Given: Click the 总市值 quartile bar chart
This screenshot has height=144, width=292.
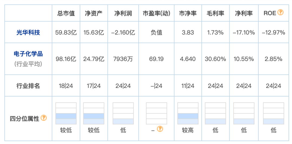Looking at the screenshot, I should coord(66,113).
